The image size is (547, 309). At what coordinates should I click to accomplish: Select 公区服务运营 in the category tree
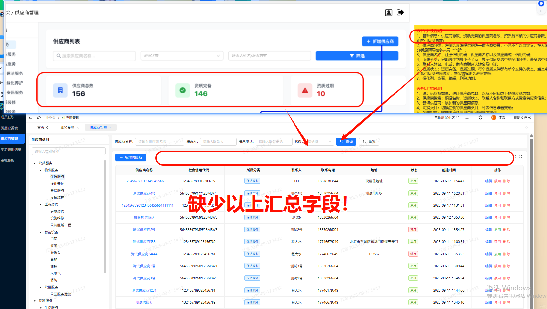pyautogui.click(x=61, y=294)
